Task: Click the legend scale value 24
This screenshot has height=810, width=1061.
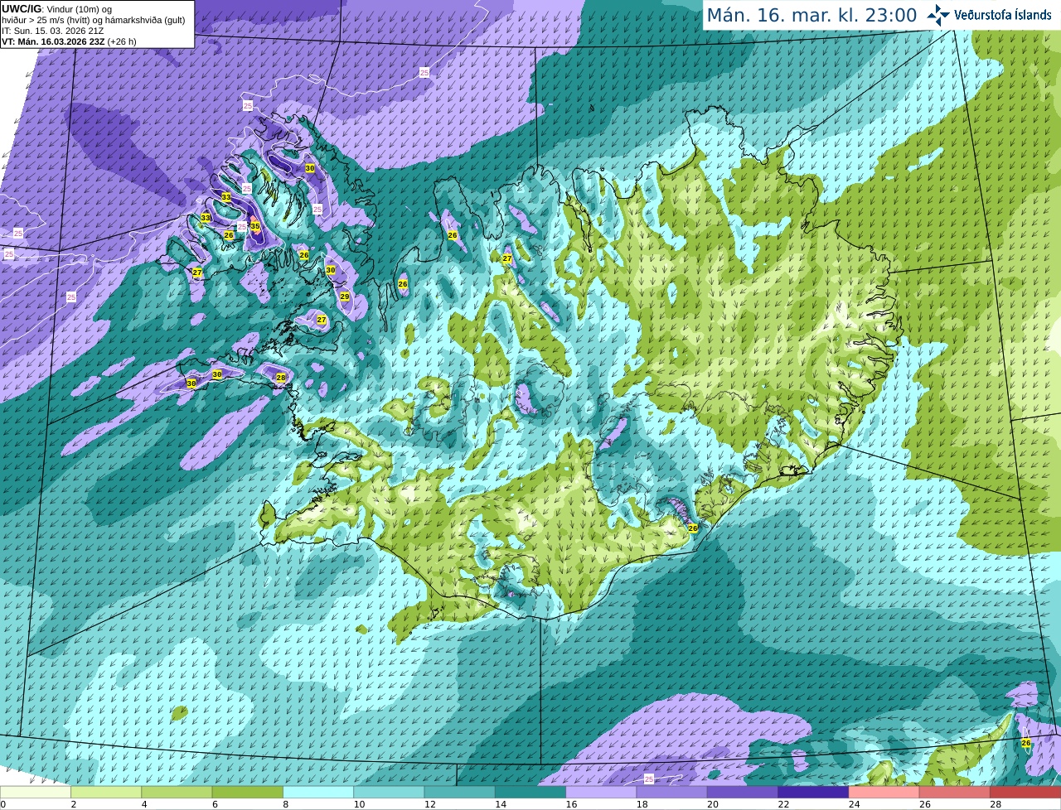Action: point(855,804)
